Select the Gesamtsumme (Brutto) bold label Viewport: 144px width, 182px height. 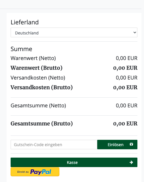pos(42,123)
